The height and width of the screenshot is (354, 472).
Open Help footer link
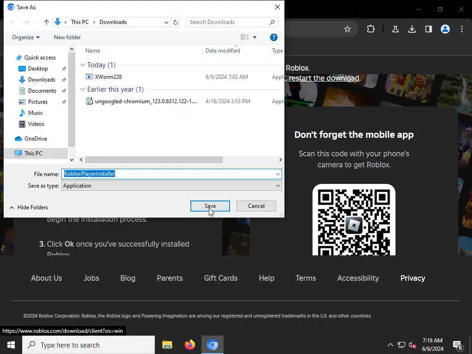click(x=266, y=278)
